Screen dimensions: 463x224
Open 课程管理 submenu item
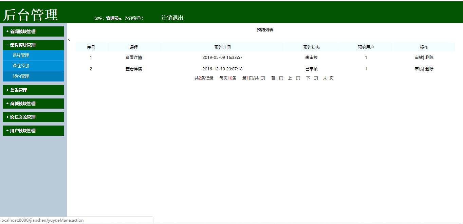click(33, 55)
